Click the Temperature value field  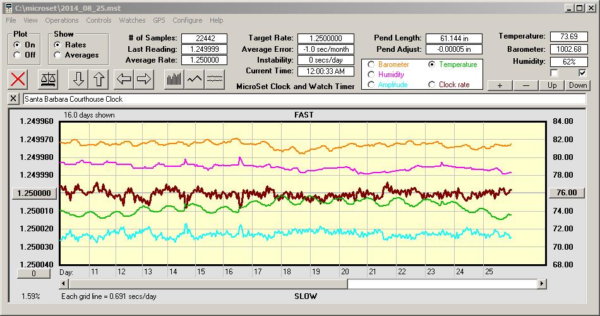(568, 37)
